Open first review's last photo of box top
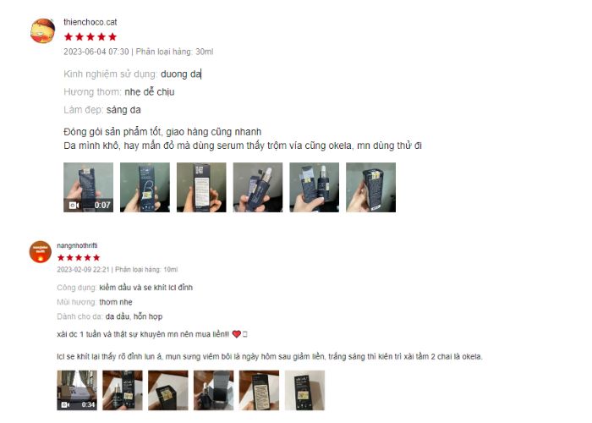Viewport: 592px width, 423px height. pyautogui.click(x=370, y=187)
